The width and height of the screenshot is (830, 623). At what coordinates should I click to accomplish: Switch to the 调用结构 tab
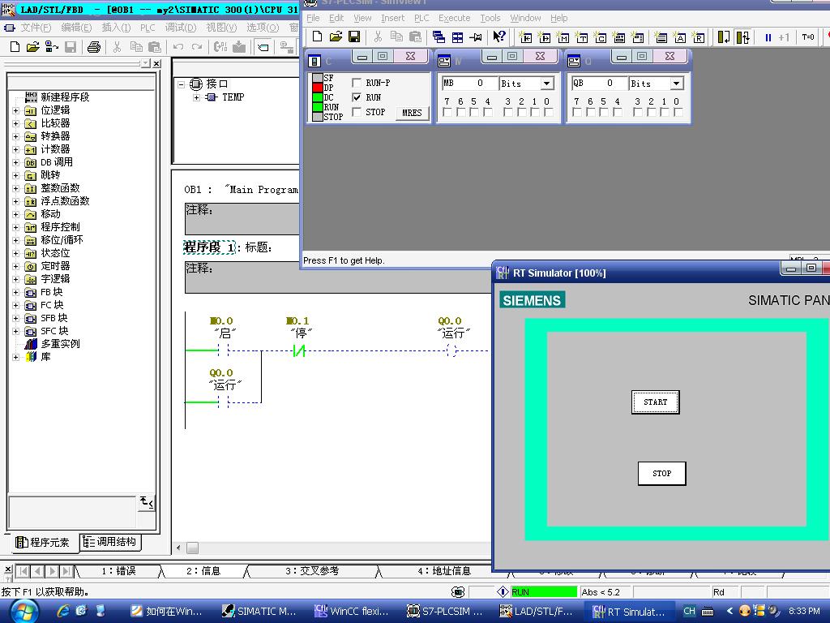[110, 542]
